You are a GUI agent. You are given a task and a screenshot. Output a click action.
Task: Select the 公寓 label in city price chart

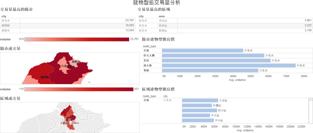146,50
